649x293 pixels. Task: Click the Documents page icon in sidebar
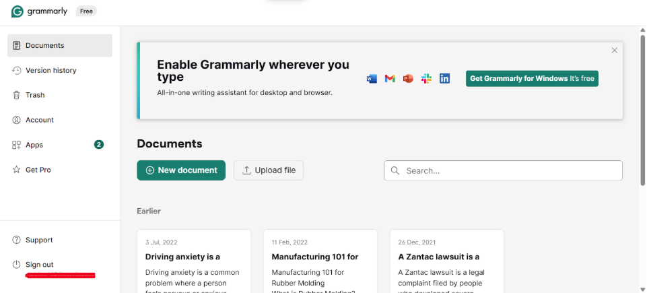pos(17,46)
